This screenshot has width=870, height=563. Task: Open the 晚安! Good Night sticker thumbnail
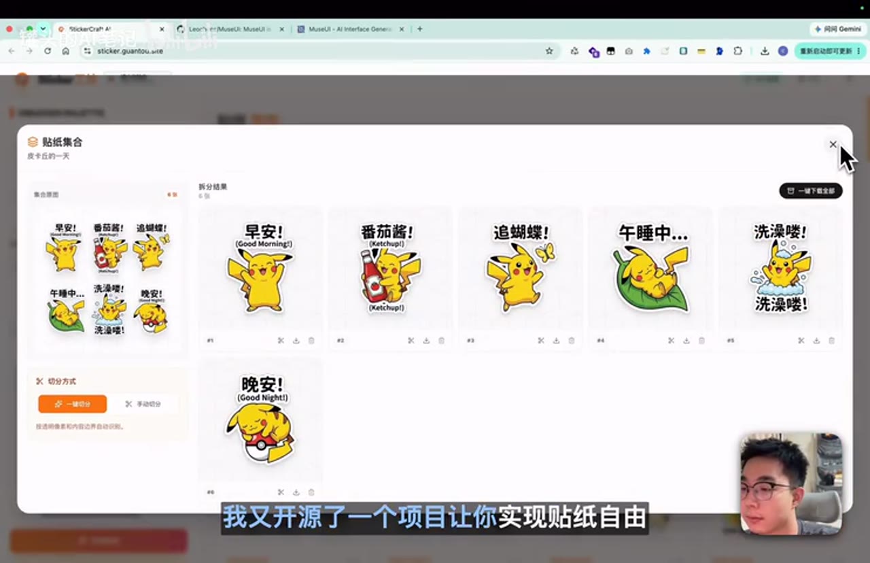click(x=260, y=420)
